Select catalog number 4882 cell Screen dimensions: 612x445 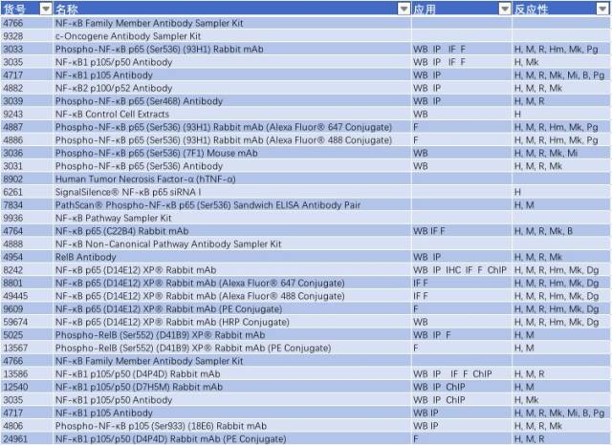[x=27, y=88]
